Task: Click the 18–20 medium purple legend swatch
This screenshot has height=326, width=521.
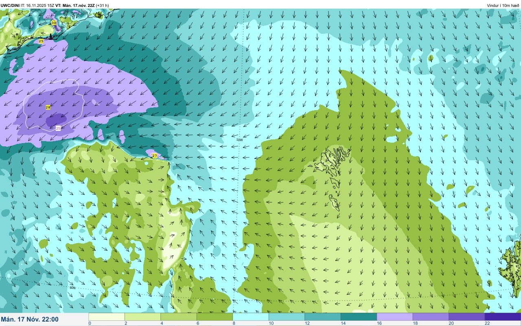Action: point(431,317)
